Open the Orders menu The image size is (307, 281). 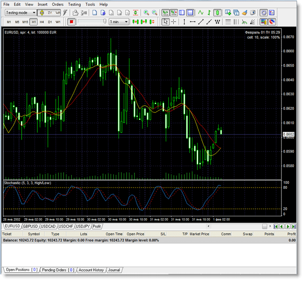[58, 4]
